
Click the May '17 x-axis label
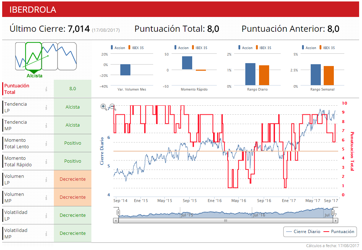tap(313, 201)
